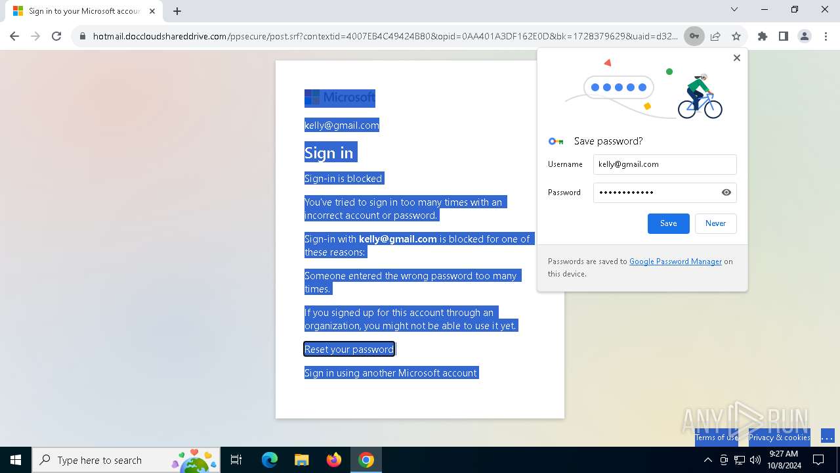
Task: Click the Save password? heading in the bubble
Action: (608, 141)
